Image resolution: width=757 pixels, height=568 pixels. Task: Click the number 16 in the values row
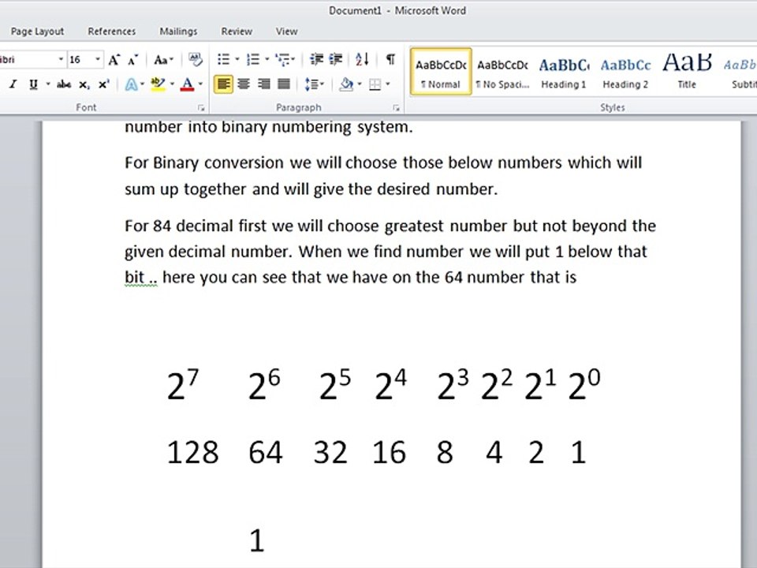389,453
